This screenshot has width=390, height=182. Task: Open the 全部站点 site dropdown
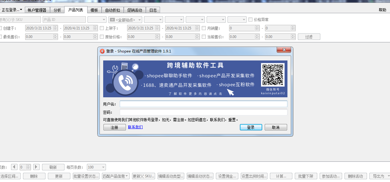(125, 20)
